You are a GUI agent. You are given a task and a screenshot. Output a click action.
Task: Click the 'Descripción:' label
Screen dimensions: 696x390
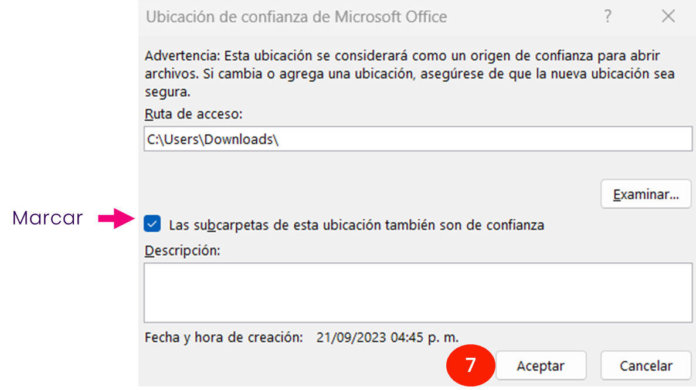[x=182, y=250]
